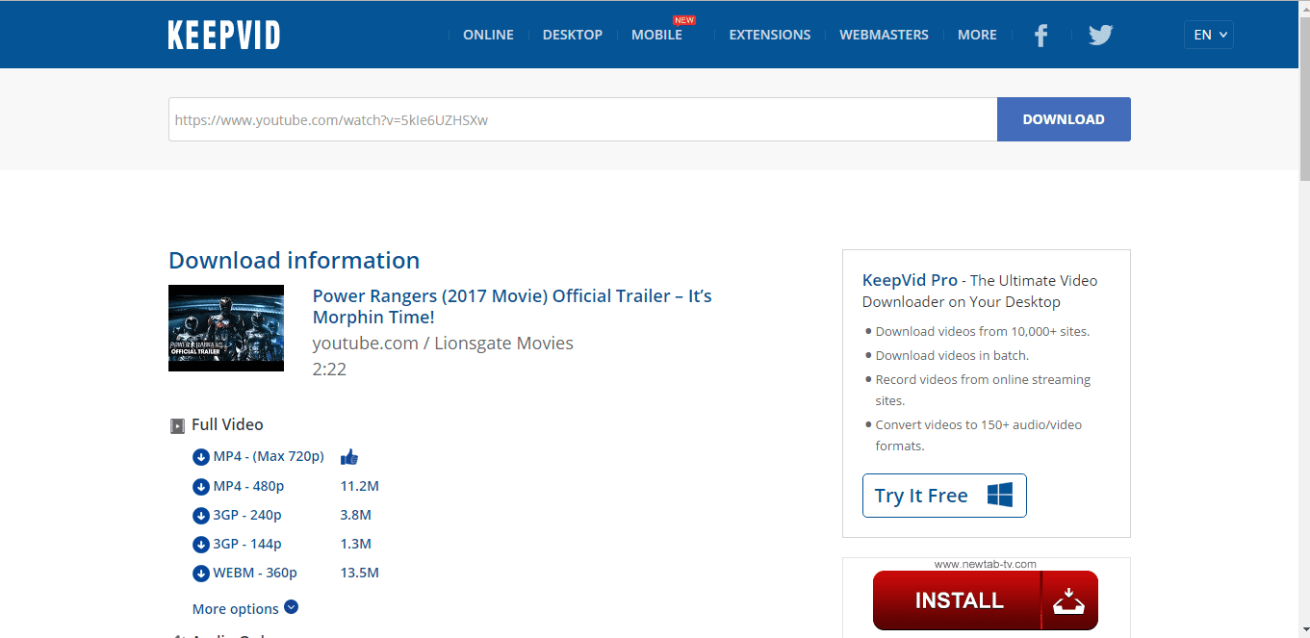Open KeepVid's Twitter page icon
This screenshot has height=638, width=1310.
[1100, 36]
